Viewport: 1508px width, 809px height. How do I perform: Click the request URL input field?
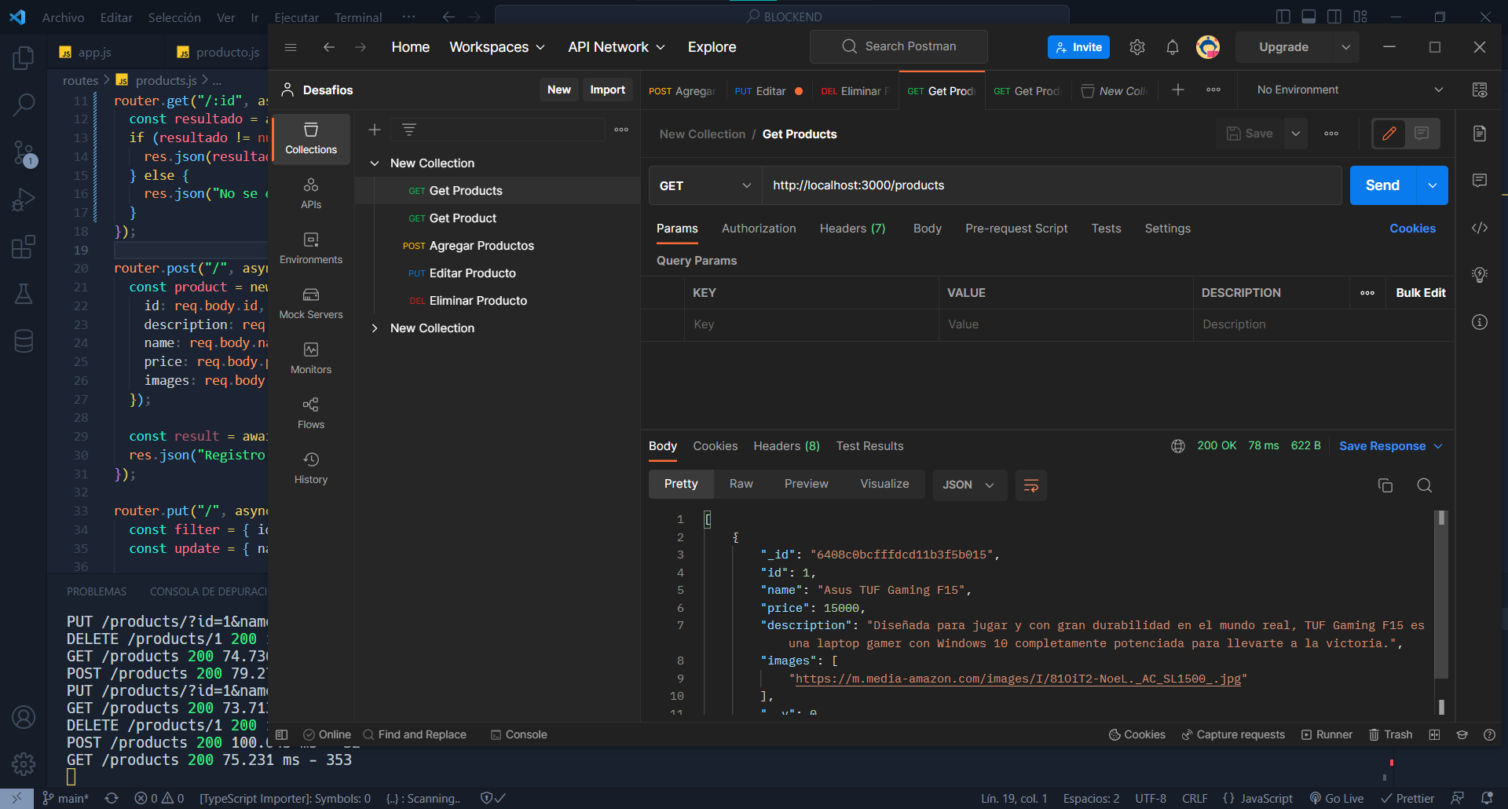[1051, 185]
